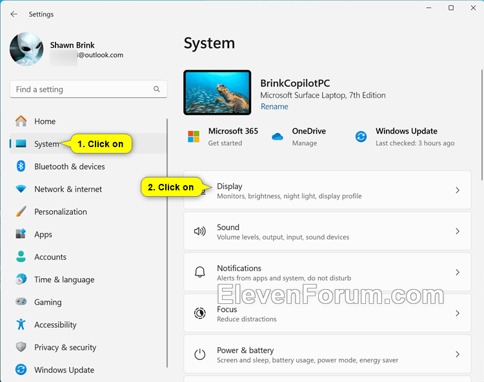
Task: Open Windows Update Last checked status
Action: click(x=415, y=143)
